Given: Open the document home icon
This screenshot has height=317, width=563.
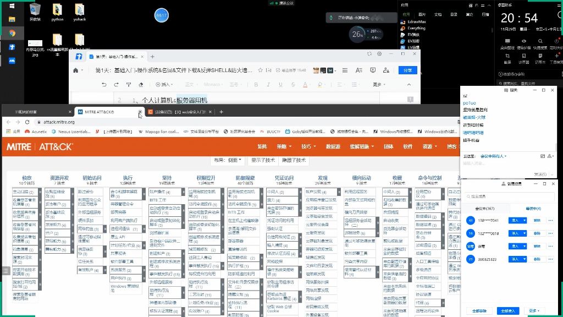Looking at the screenshot, I should point(76,70).
